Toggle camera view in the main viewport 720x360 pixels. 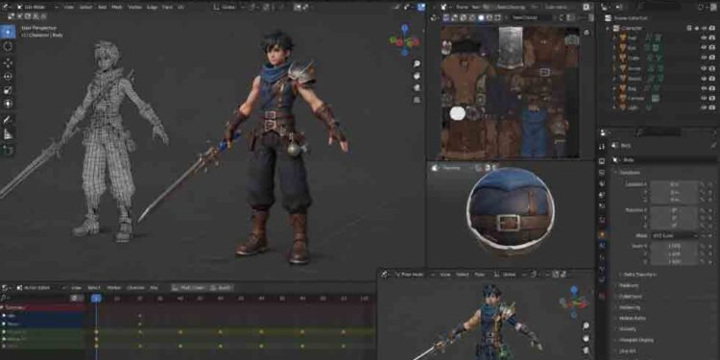click(x=417, y=87)
